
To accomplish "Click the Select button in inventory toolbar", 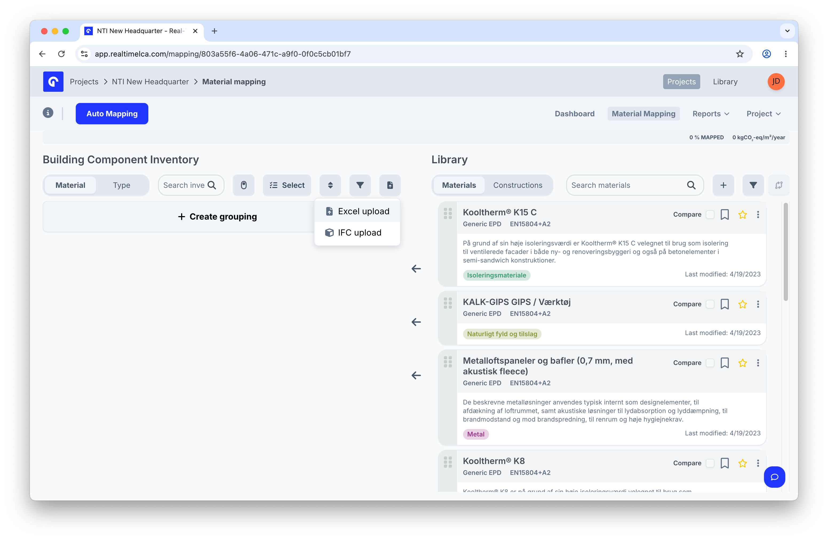I will pos(287,185).
